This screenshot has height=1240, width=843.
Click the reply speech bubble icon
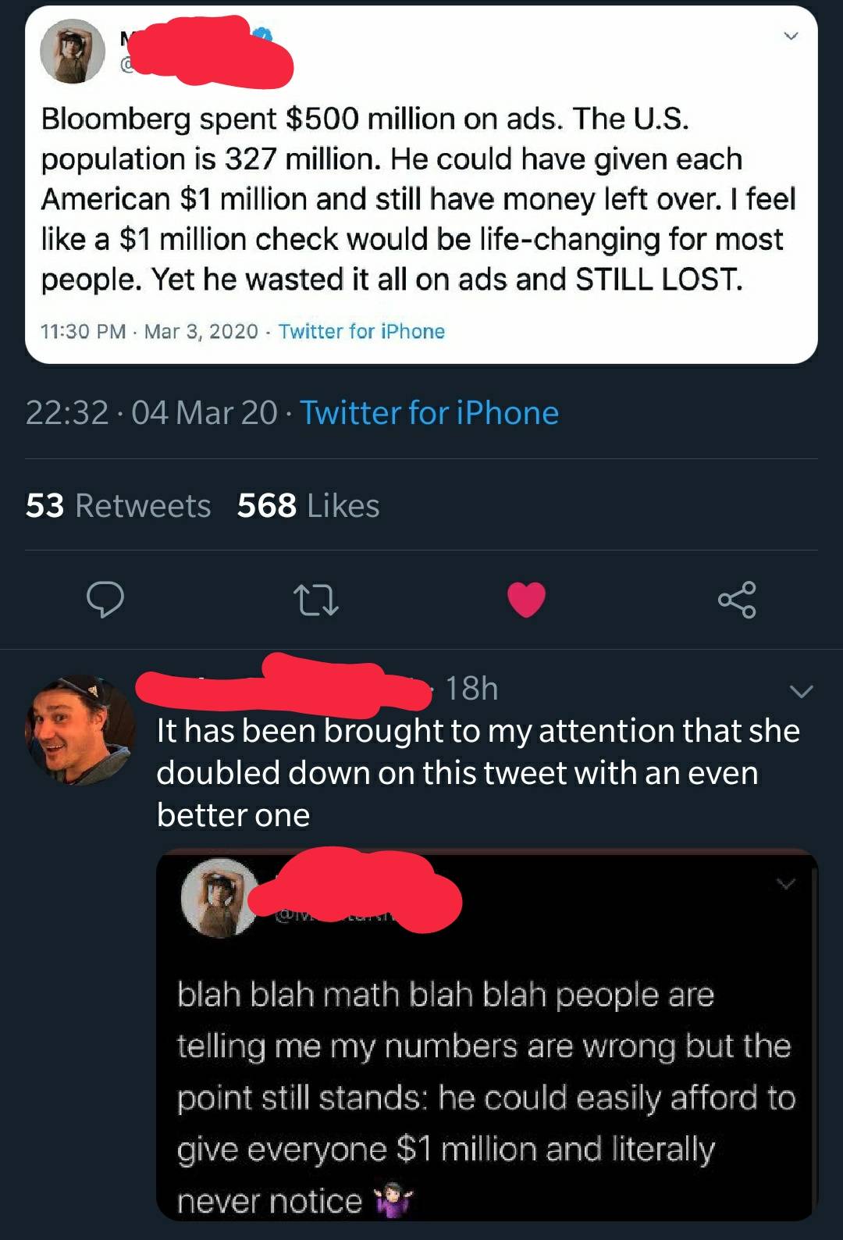[105, 600]
